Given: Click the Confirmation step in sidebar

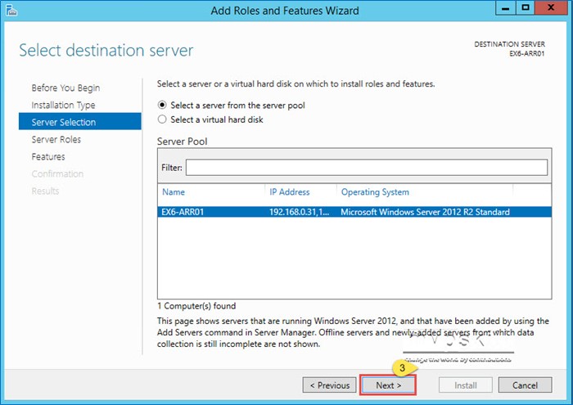Looking at the screenshot, I should [x=57, y=173].
